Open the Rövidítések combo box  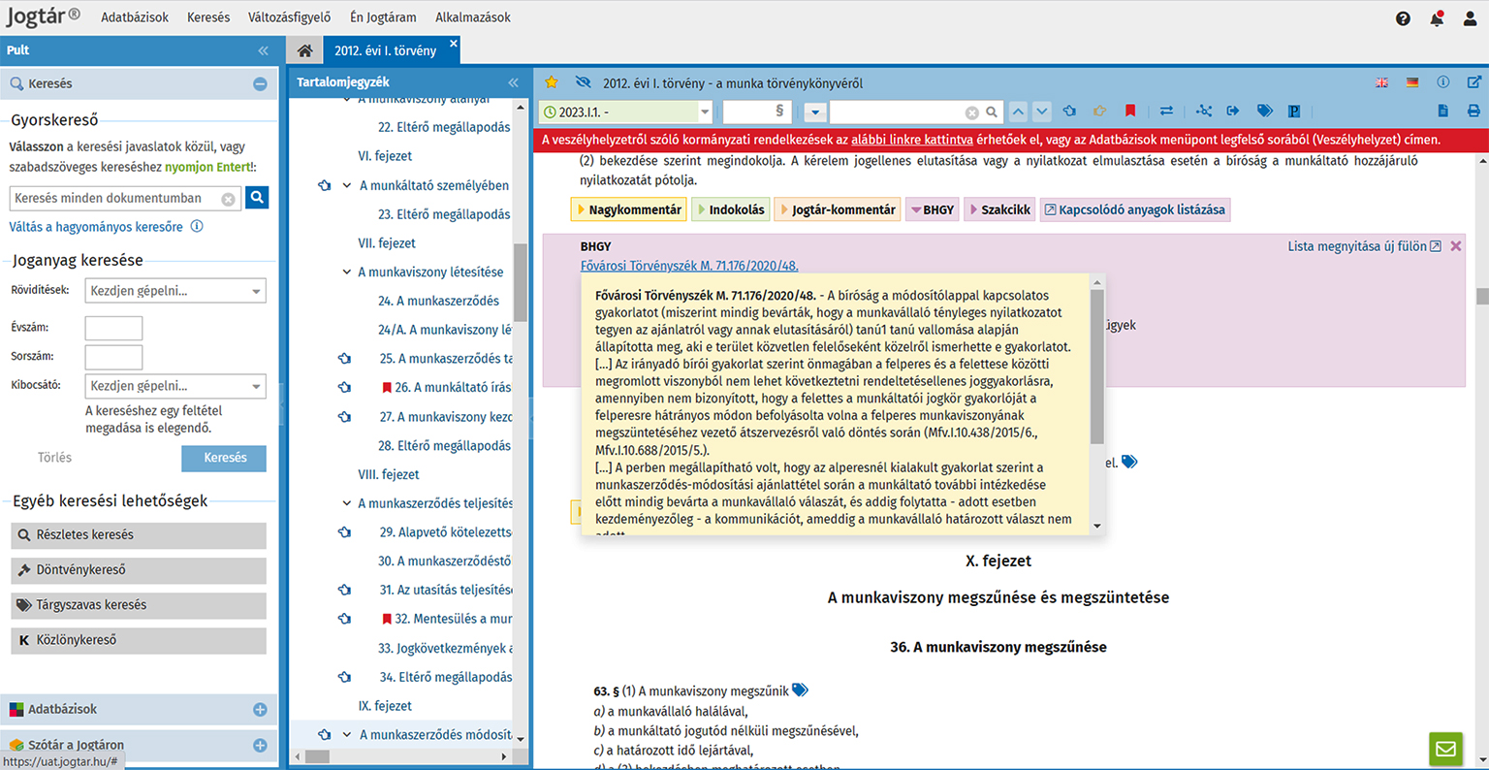(174, 291)
